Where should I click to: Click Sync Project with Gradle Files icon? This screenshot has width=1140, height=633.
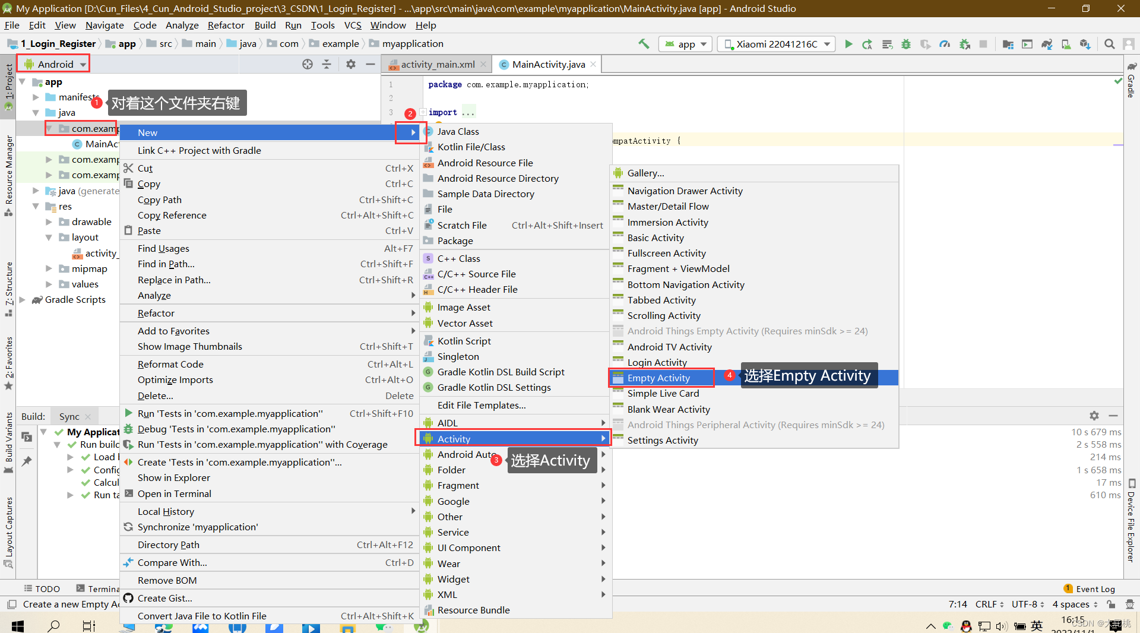coord(1047,44)
